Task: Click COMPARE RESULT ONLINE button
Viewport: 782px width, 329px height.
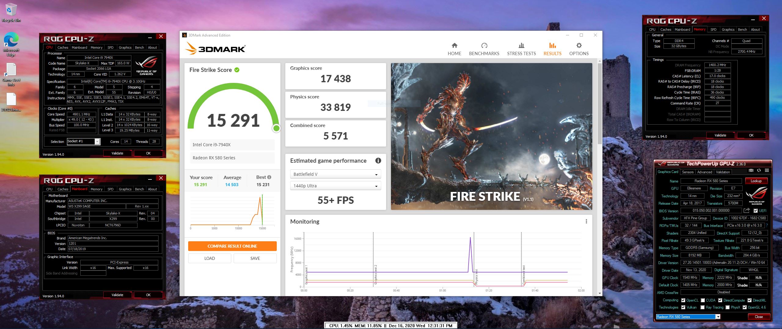Action: click(232, 246)
